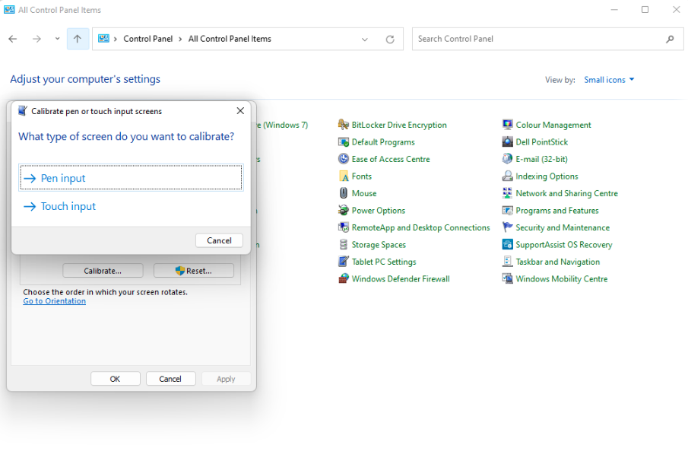Open BitLocker Drive Encryption icon

(344, 125)
